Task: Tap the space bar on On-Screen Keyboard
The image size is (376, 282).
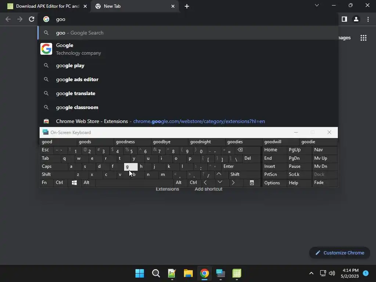Action: [x=134, y=183]
